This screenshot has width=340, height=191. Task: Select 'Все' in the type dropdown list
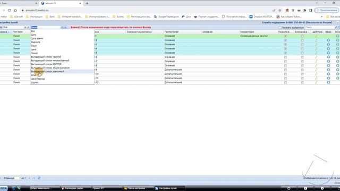pos(62,31)
